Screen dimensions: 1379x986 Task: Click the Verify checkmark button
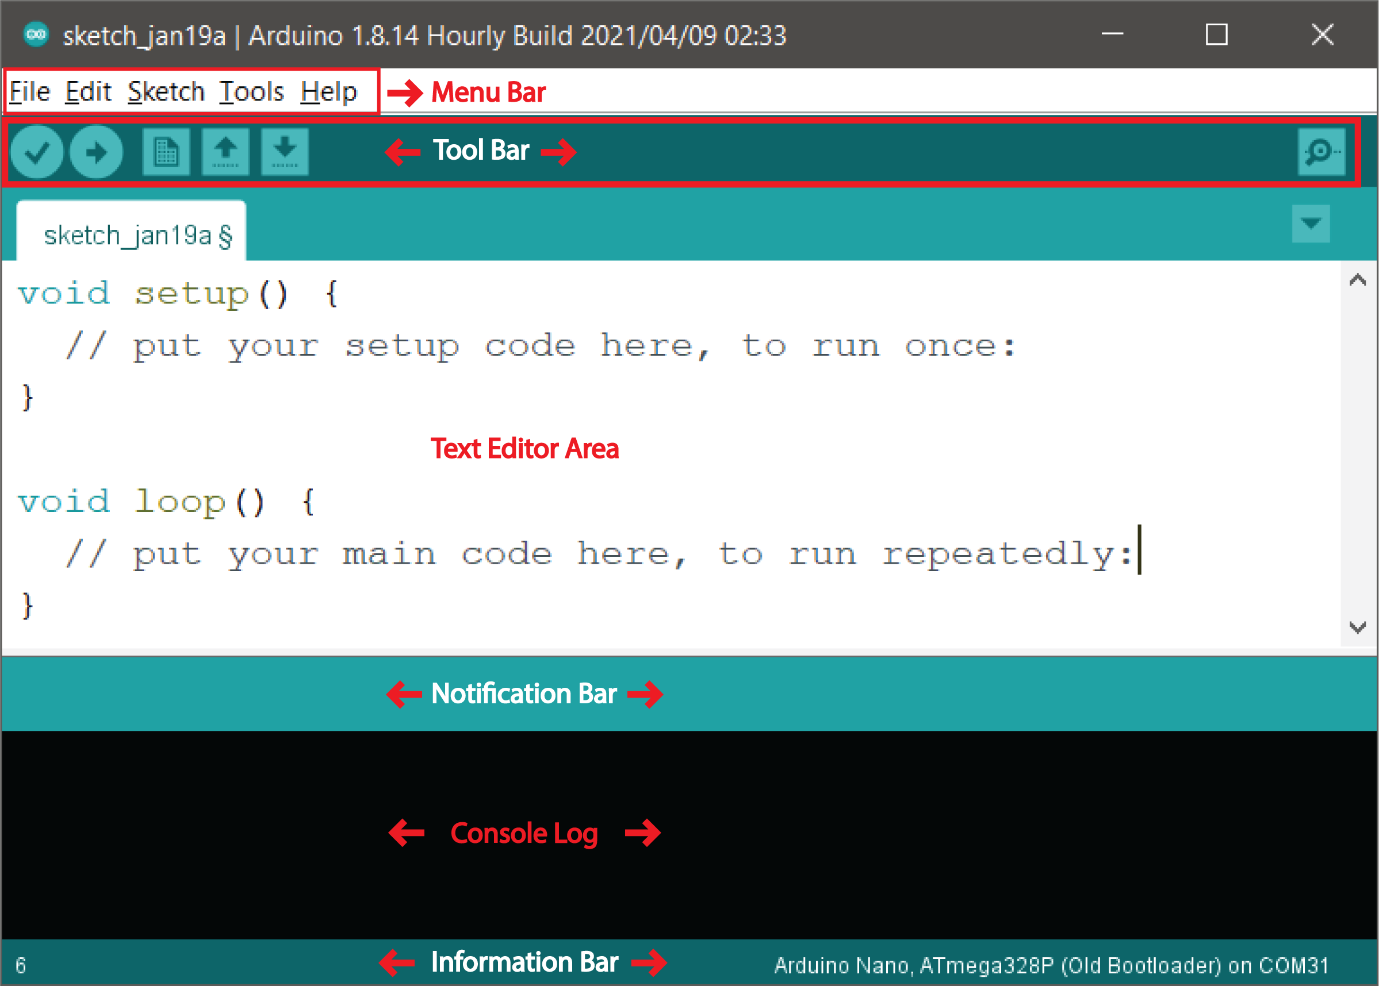[x=37, y=152]
